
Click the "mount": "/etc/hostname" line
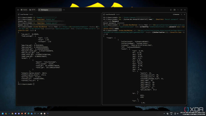pos(46,62)
